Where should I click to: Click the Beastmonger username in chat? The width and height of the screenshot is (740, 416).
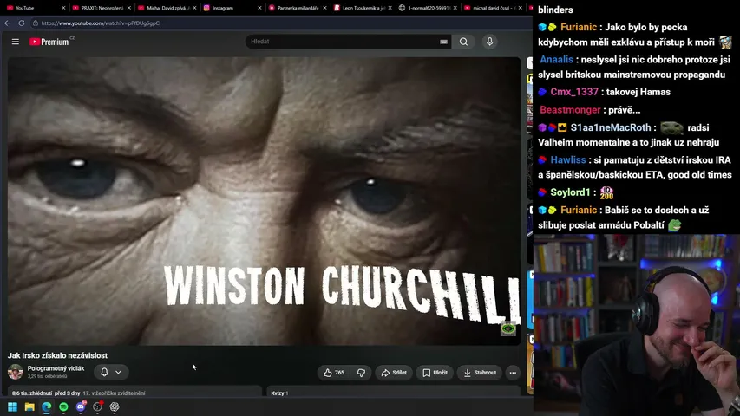click(570, 110)
